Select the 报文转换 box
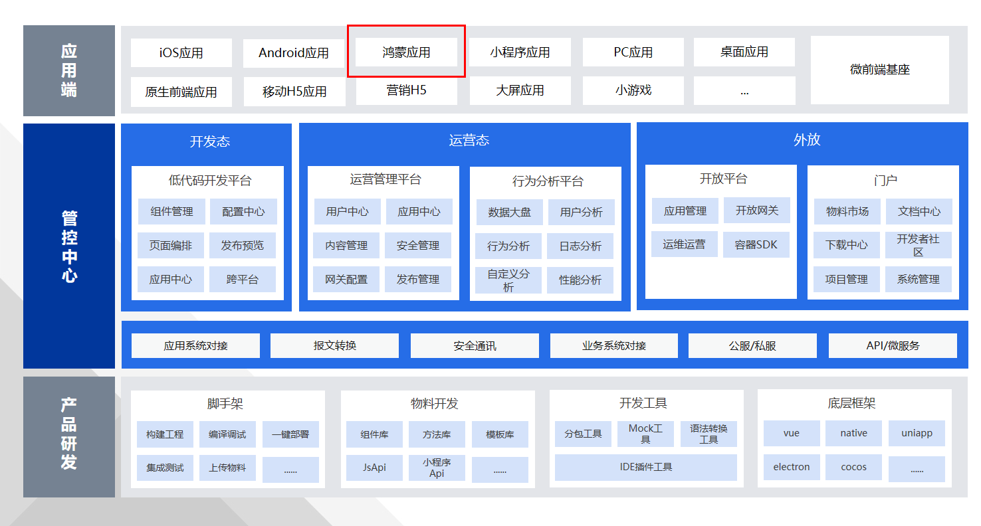The image size is (981, 526). pos(334,345)
